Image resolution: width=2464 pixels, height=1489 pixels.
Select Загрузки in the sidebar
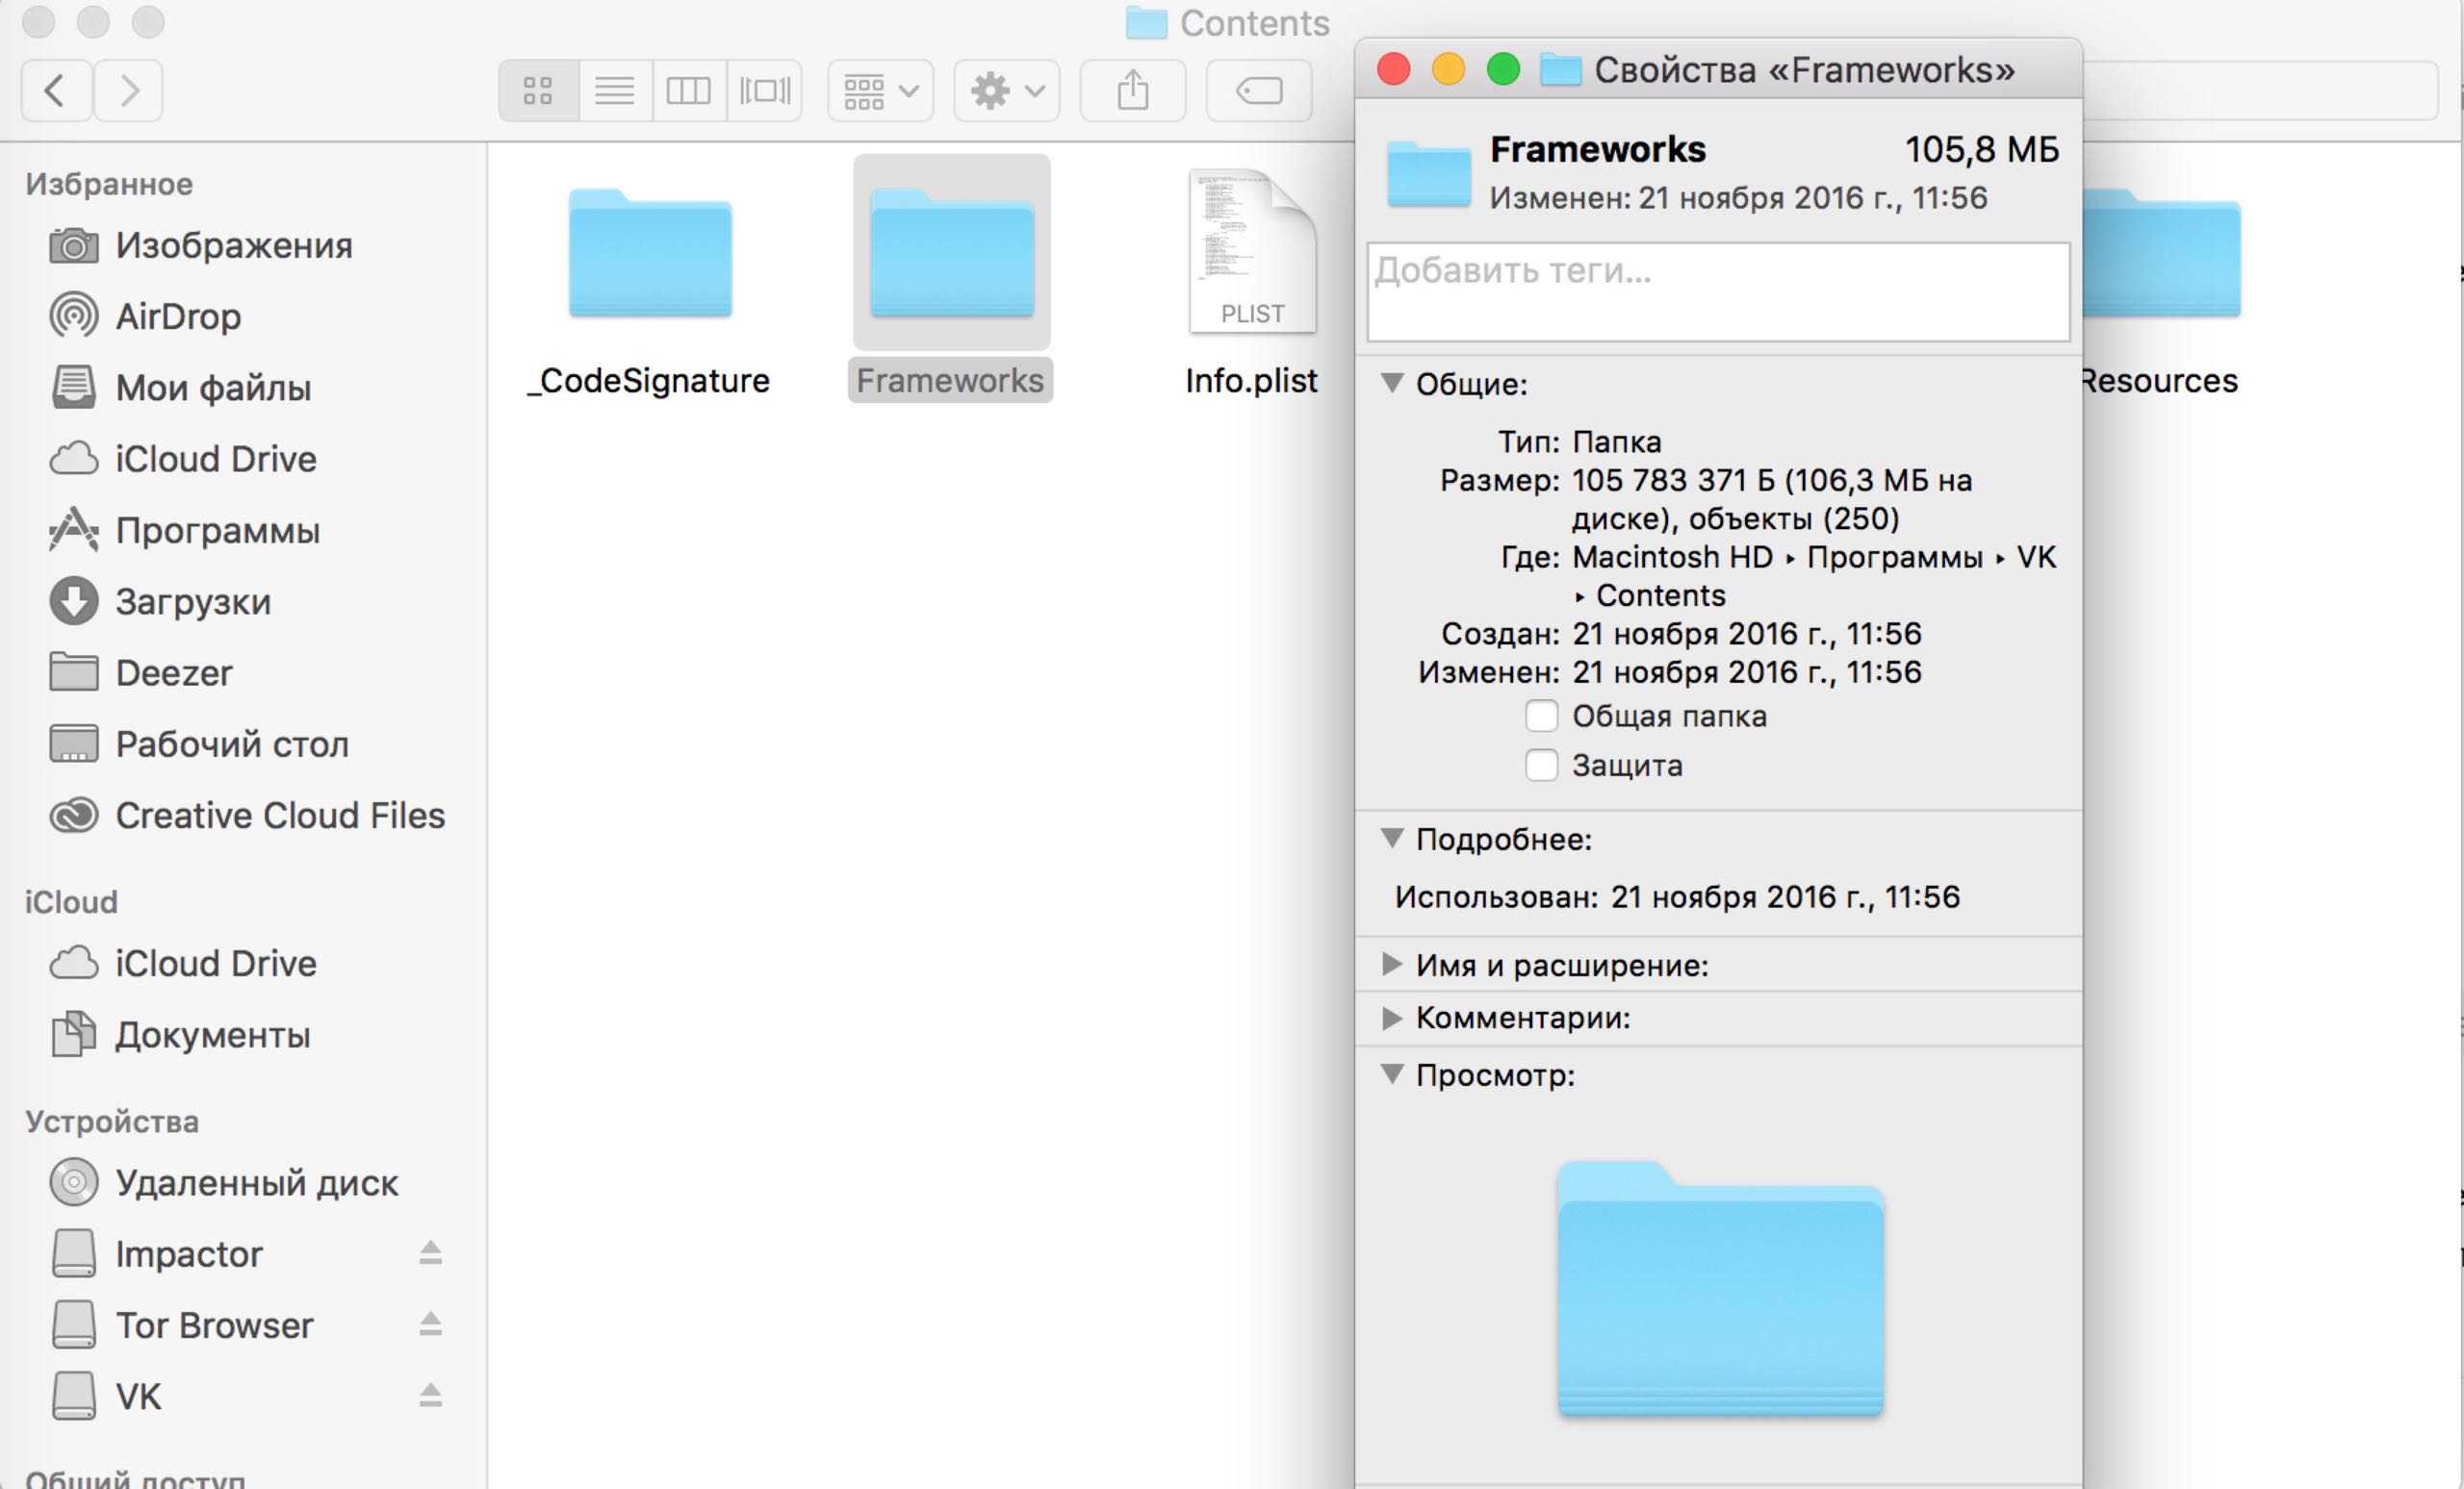click(x=192, y=601)
